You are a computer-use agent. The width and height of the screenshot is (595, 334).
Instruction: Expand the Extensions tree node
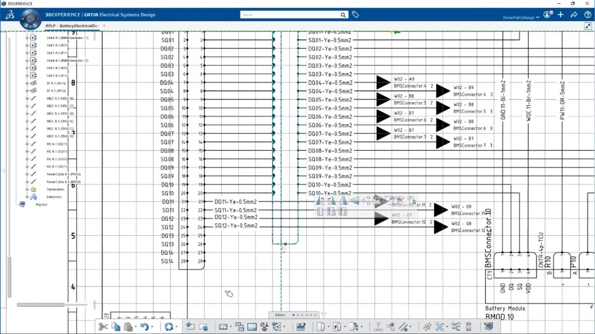point(27,197)
